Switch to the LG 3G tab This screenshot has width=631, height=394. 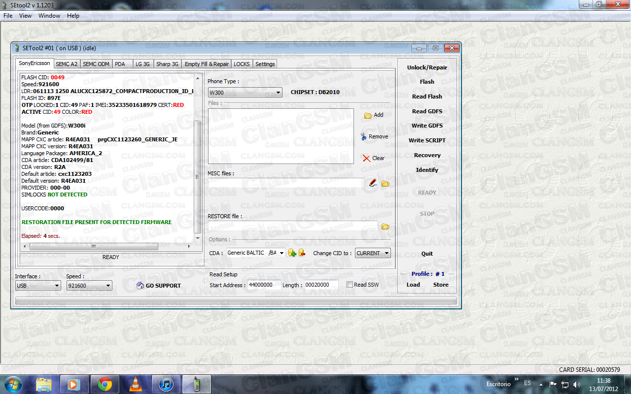point(142,64)
